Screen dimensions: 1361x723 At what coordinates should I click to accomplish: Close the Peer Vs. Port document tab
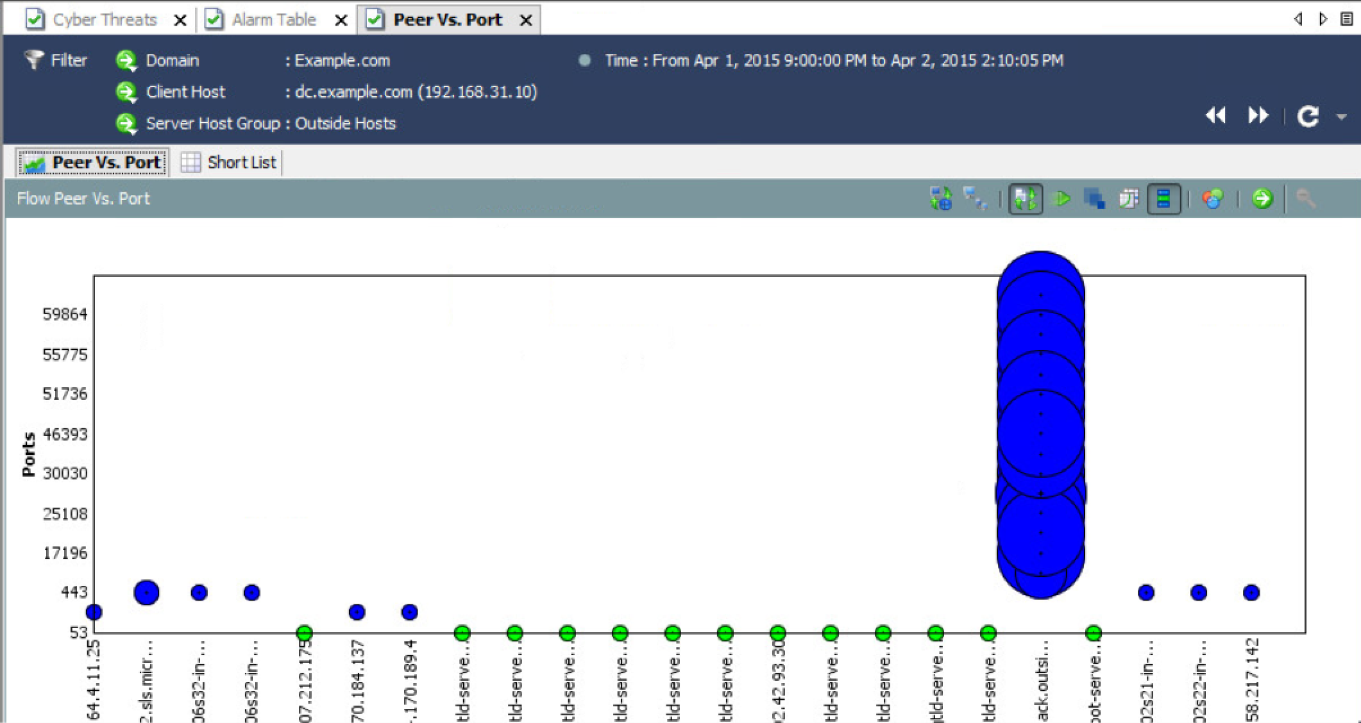point(526,21)
